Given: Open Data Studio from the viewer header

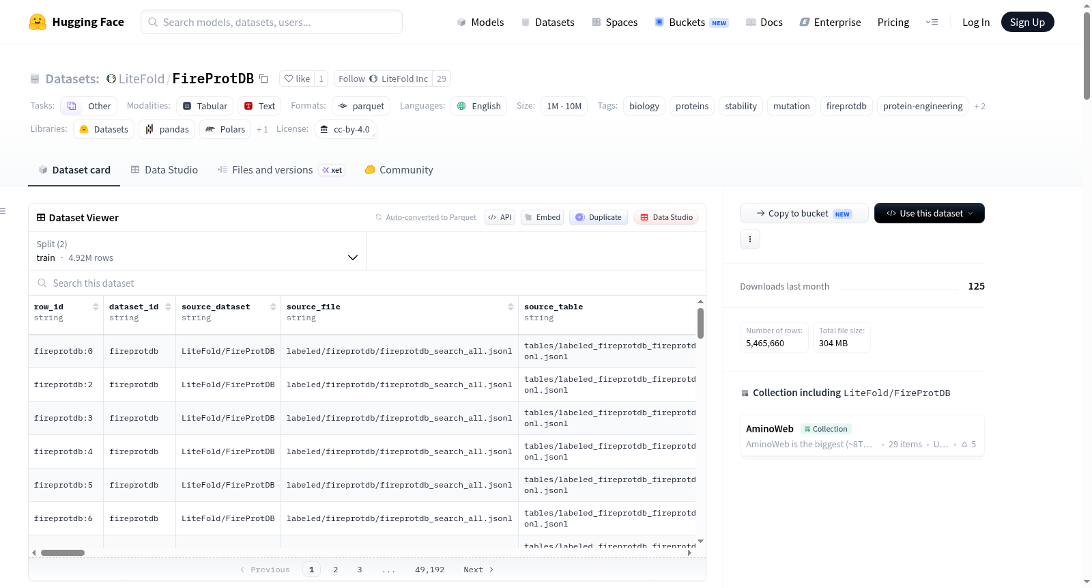Looking at the screenshot, I should point(666,217).
